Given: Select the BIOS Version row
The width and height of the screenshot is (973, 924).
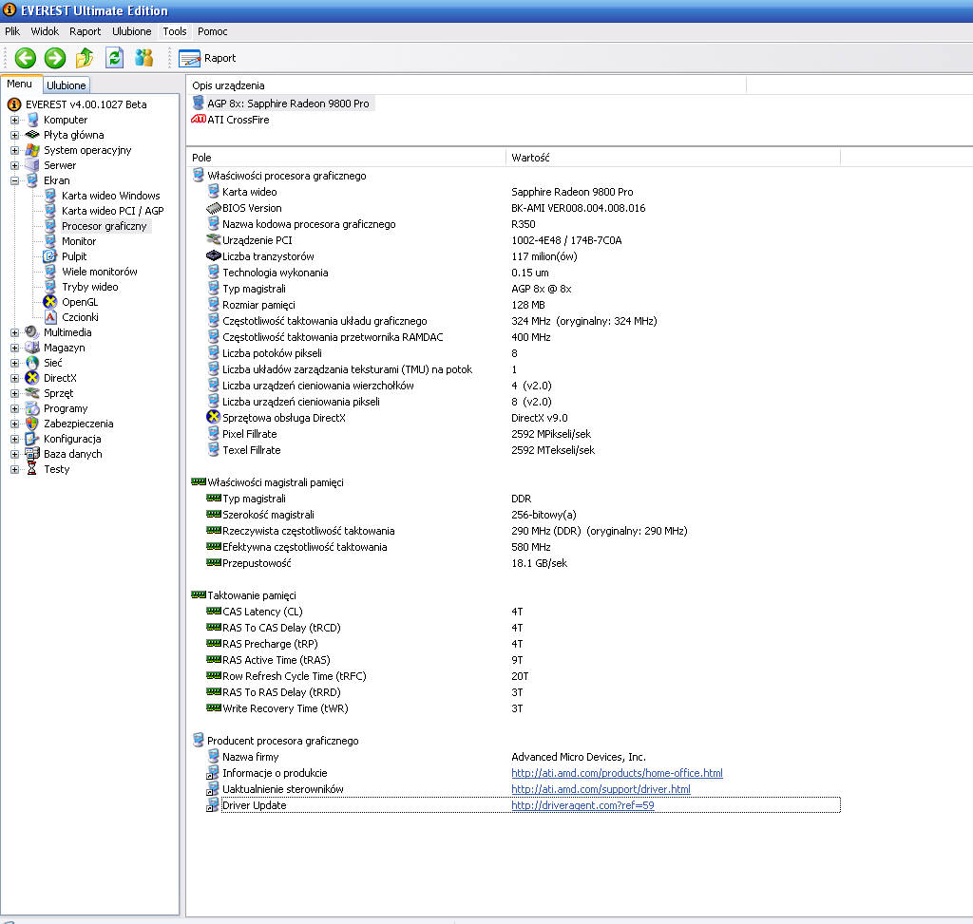Looking at the screenshot, I should click(x=524, y=208).
